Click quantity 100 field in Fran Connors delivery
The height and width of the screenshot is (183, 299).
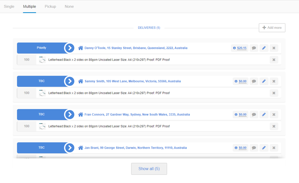pyautogui.click(x=27, y=126)
